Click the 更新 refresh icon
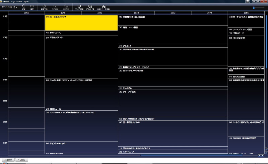Image resolution: width=268 pixels, height=164 pixels. [x=24, y=7]
